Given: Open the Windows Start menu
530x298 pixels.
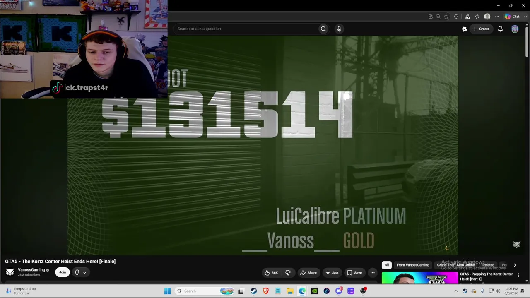Looking at the screenshot, I should 167,291.
